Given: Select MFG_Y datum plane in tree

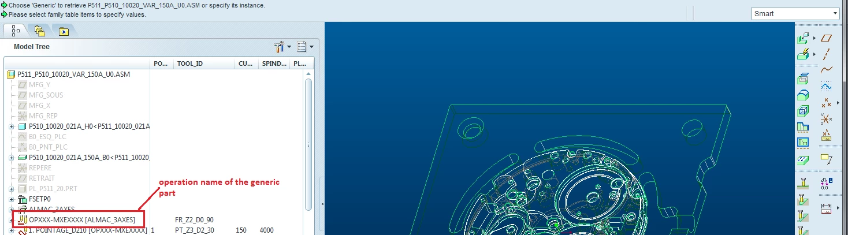Looking at the screenshot, I should pos(39,85).
